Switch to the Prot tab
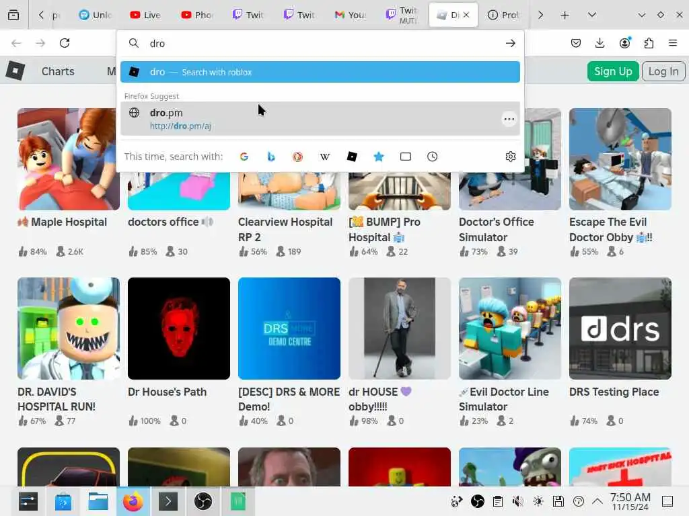The height and width of the screenshot is (516, 689). 503,15
